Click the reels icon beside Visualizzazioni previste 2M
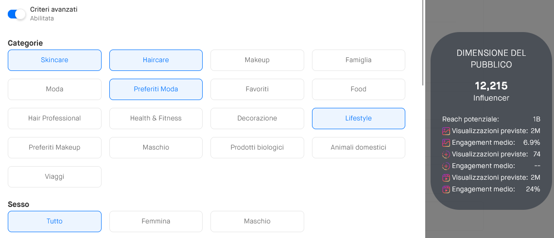The width and height of the screenshot is (554, 238). click(446, 178)
